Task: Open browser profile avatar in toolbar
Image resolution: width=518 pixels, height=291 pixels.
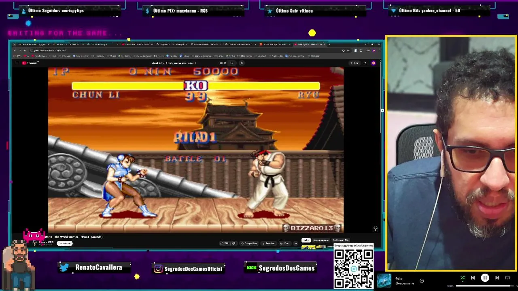Action: click(x=374, y=51)
